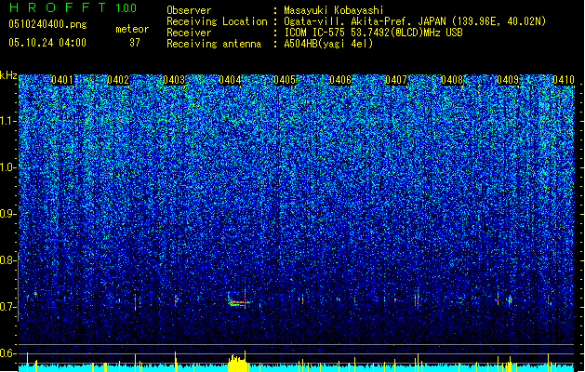The width and height of the screenshot is (585, 372).
Task: Click time marker 0406
Action: tap(340, 80)
